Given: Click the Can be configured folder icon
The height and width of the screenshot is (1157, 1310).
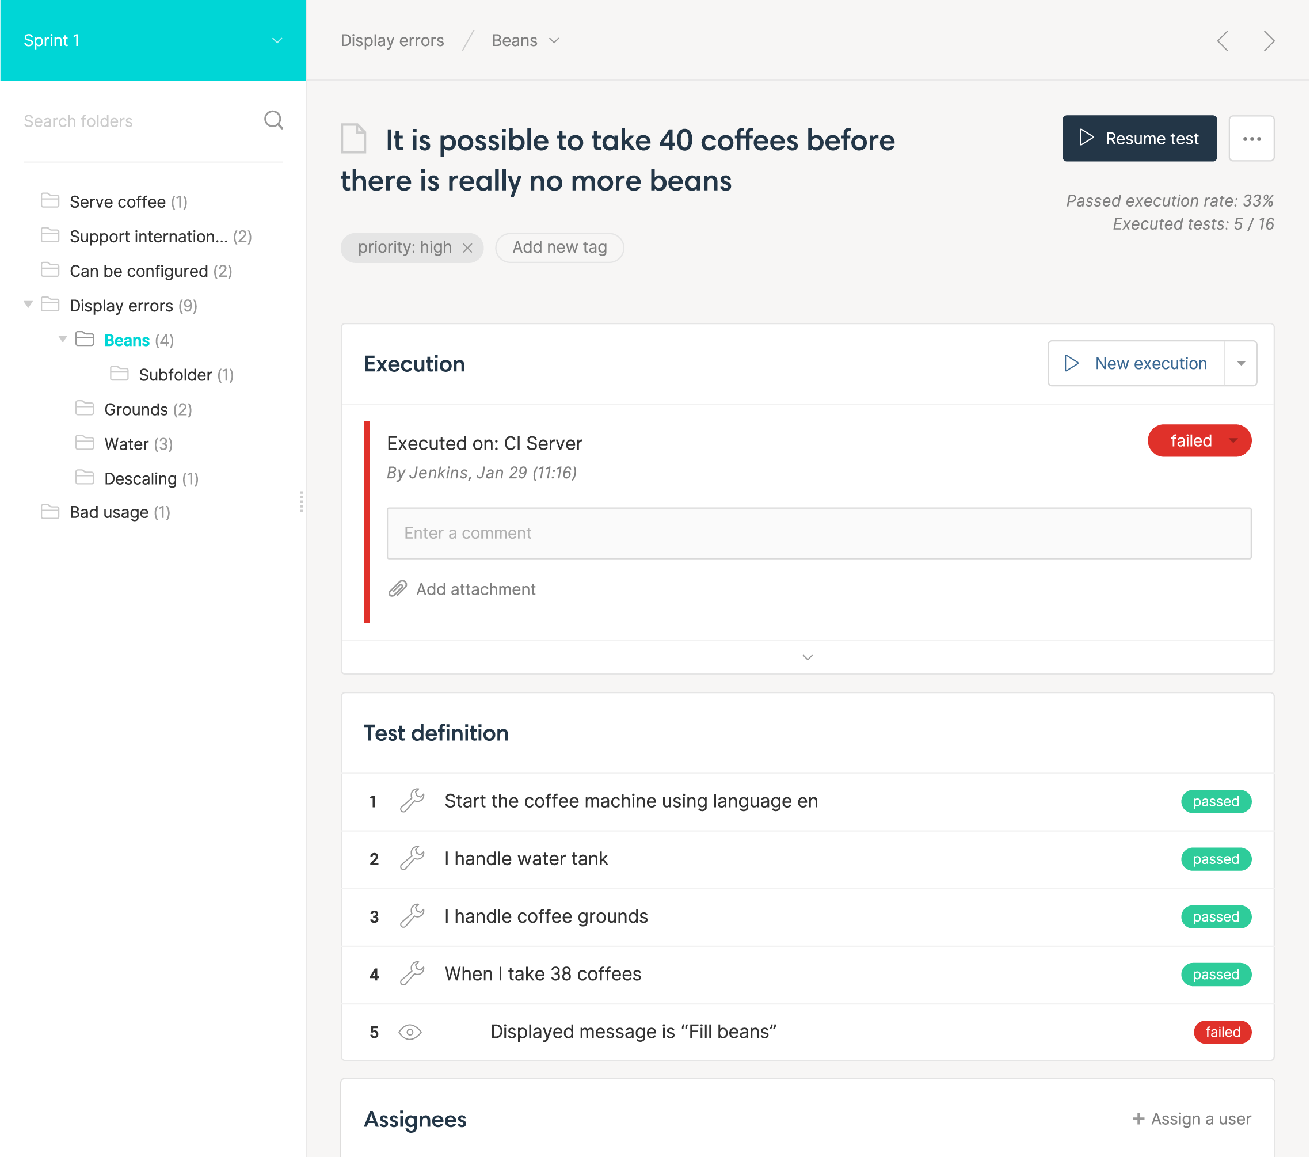Looking at the screenshot, I should (50, 270).
